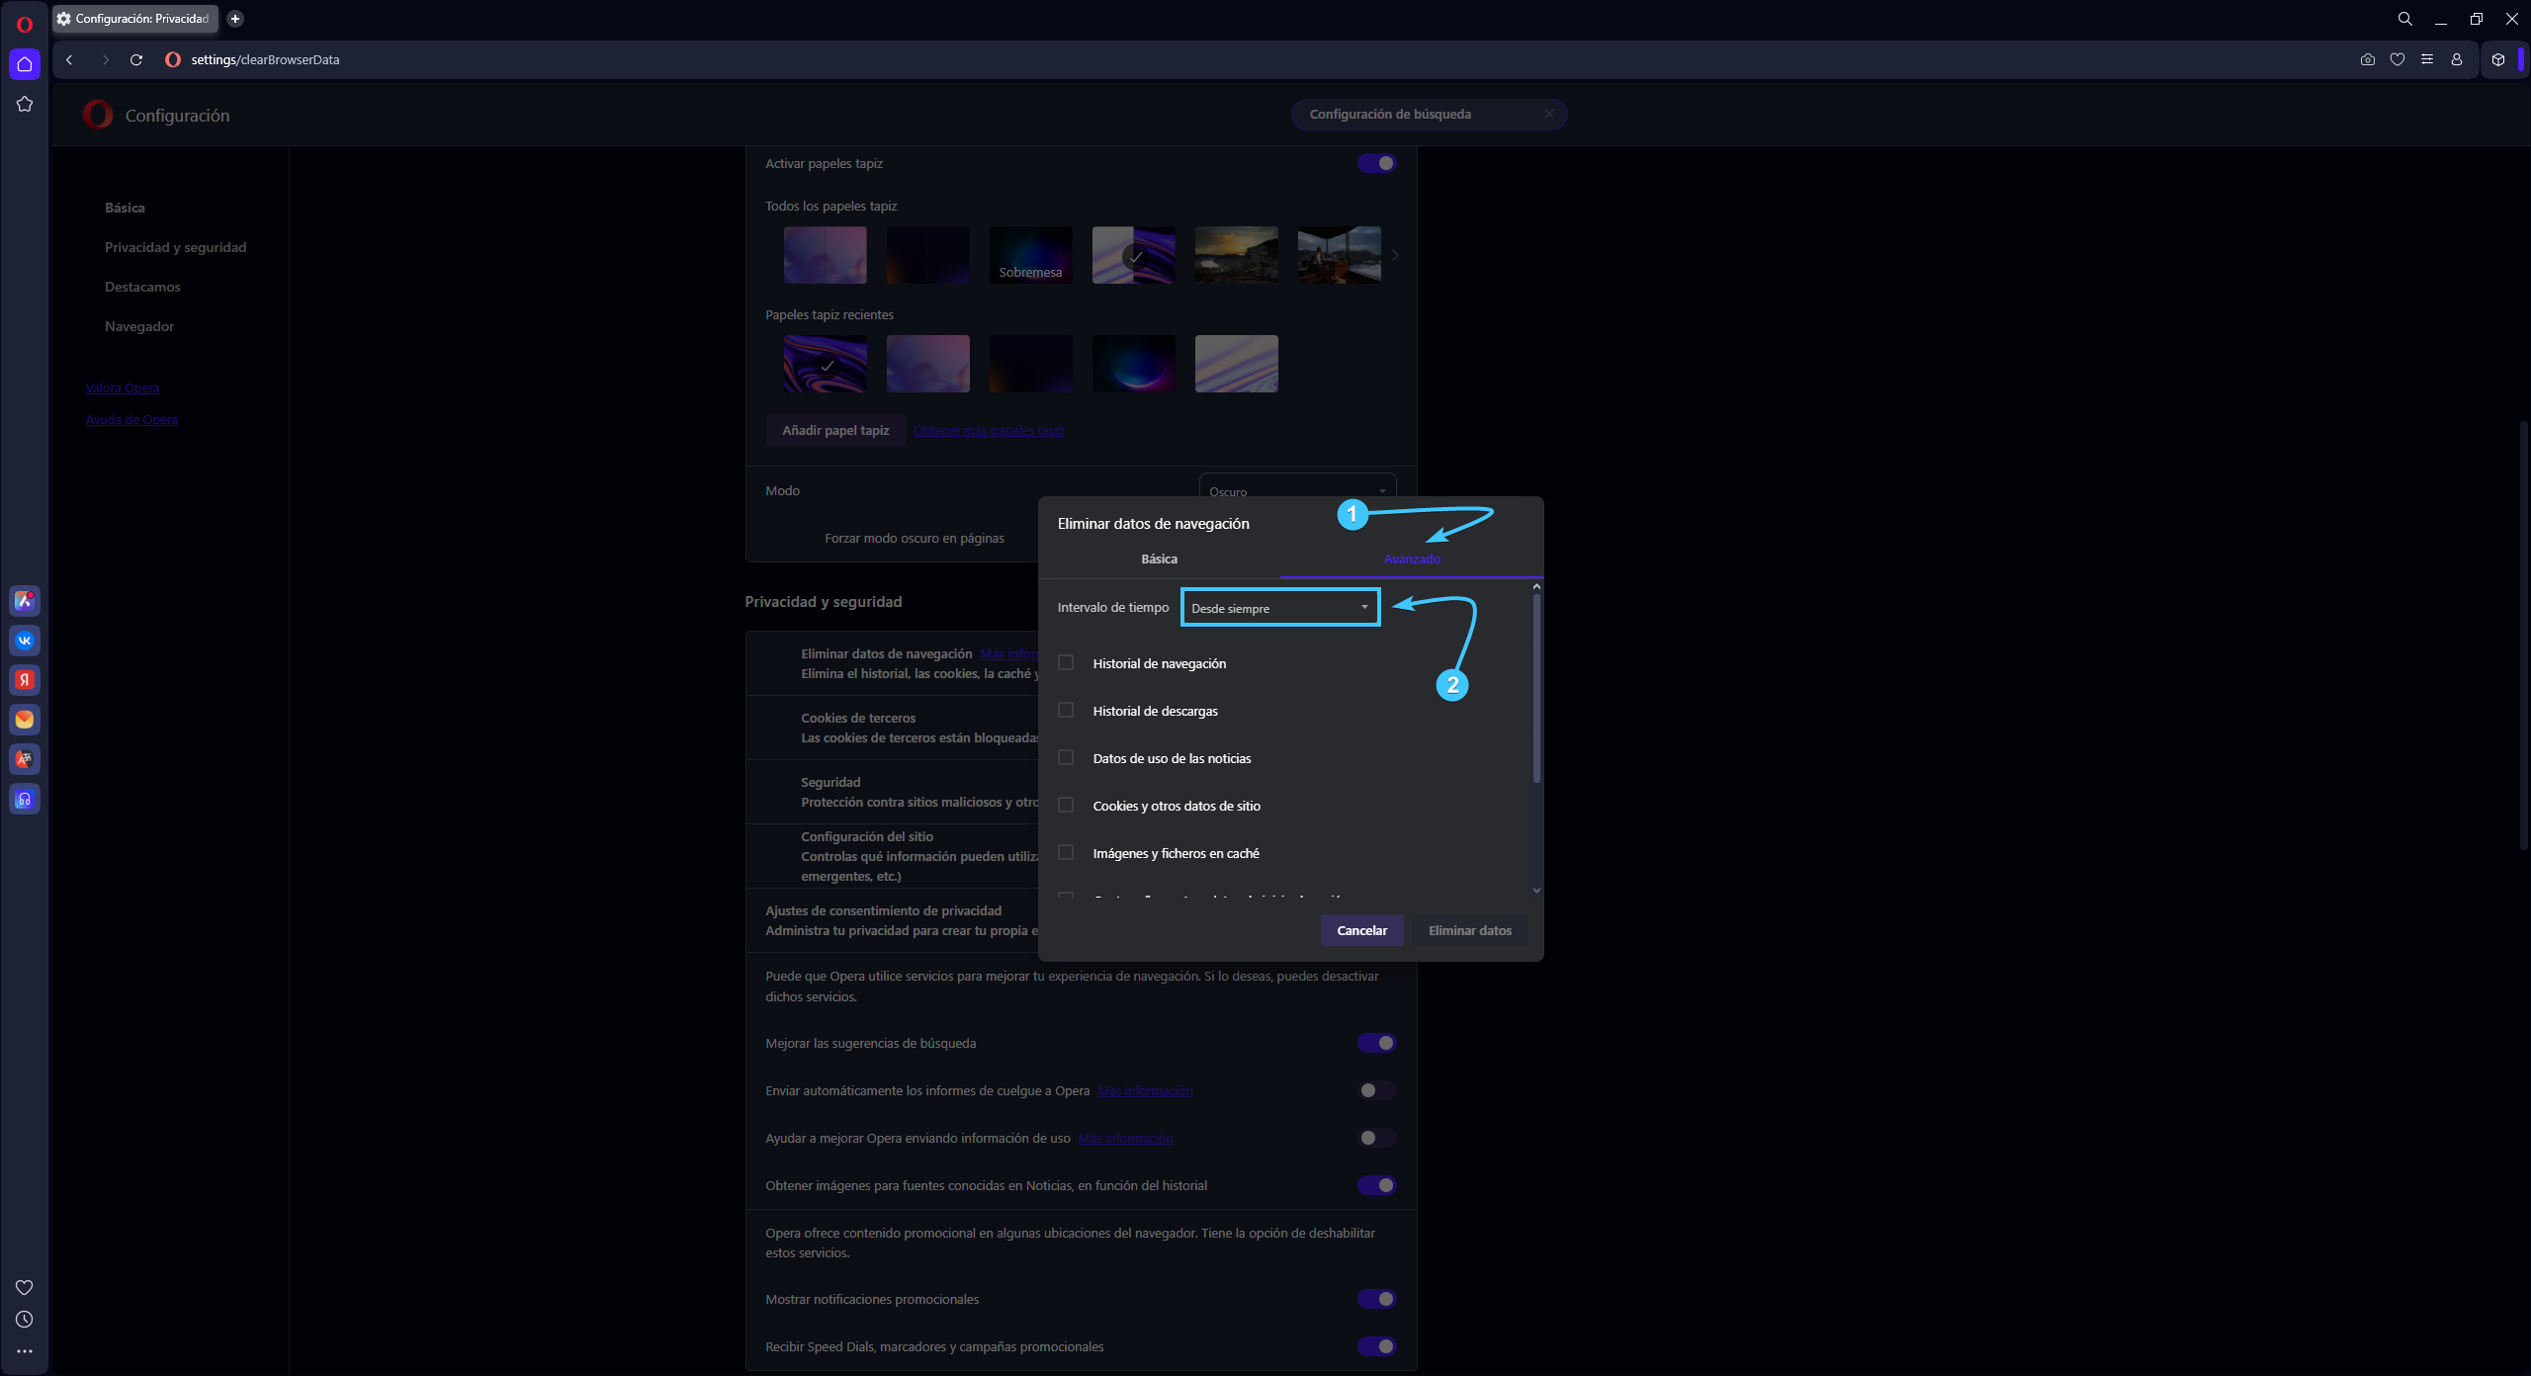Check Cookies y otros datos de sitio

point(1066,805)
